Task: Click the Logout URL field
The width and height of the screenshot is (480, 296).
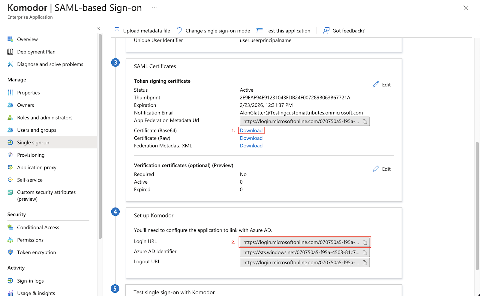Action: pyautogui.click(x=305, y=263)
